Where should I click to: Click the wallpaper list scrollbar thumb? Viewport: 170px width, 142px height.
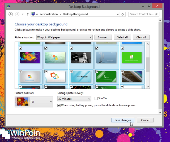tap(148, 65)
